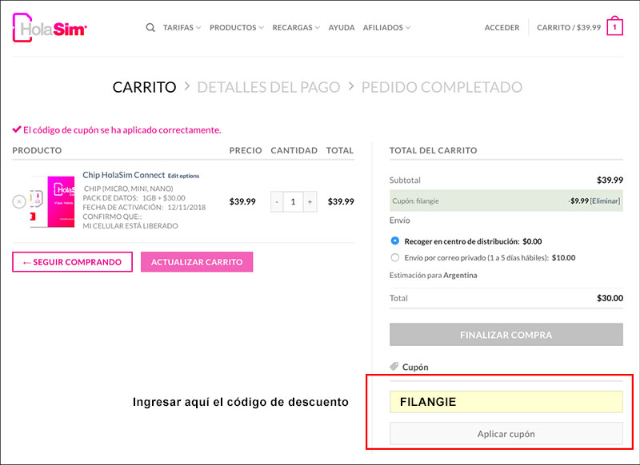This screenshot has width=640, height=465.
Task: Go to the HolaSim logo homepage
Action: (x=50, y=28)
